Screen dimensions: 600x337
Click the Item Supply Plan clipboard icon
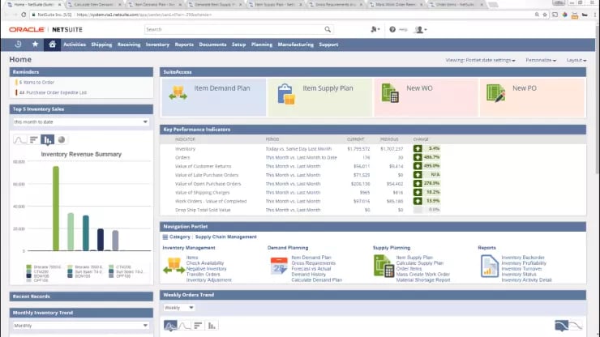[x=286, y=94]
